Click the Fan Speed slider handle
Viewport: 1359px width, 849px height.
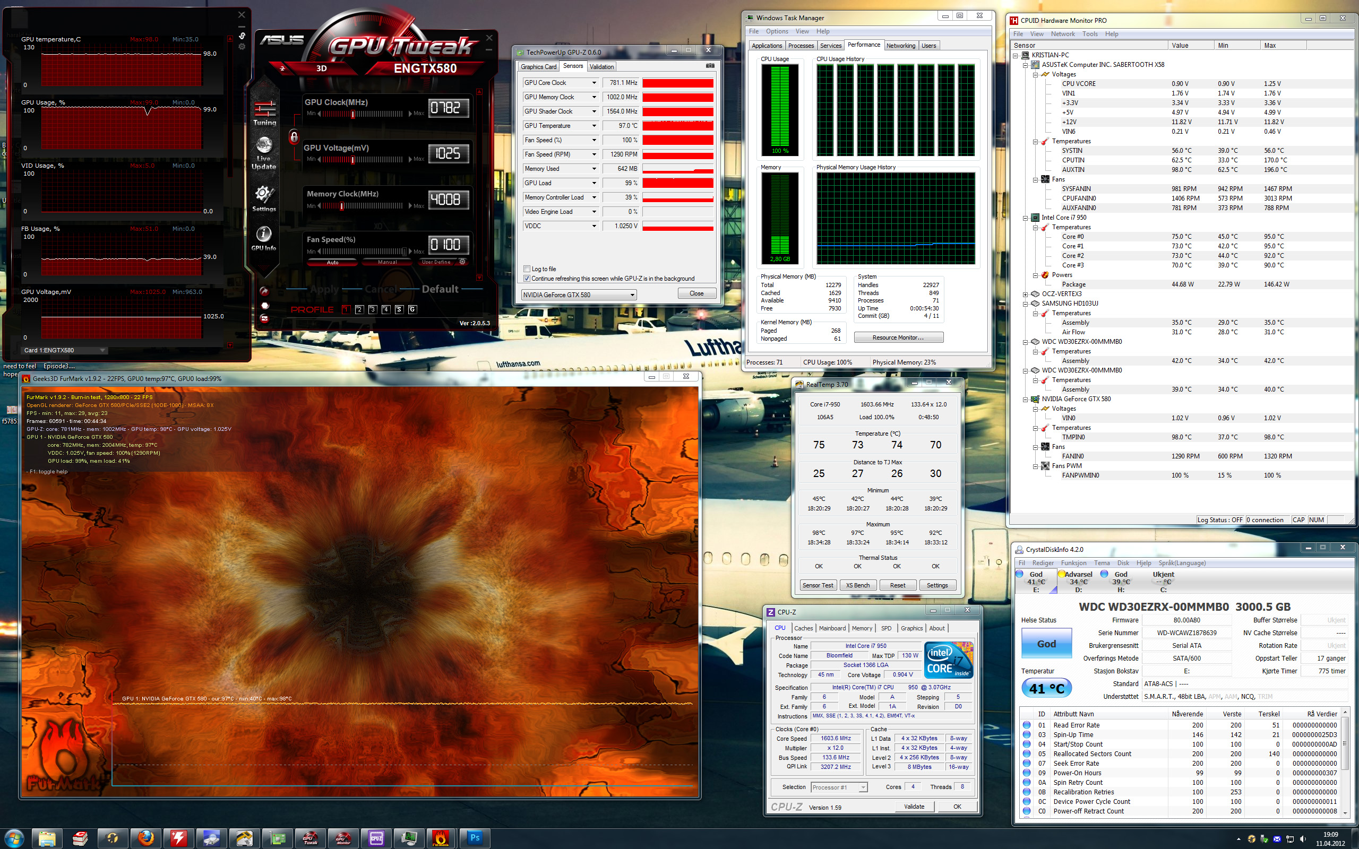click(x=404, y=252)
